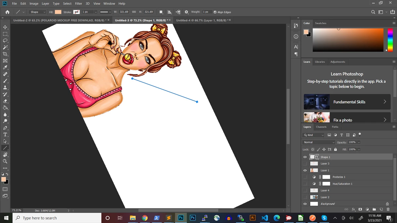Open the layer Opacity dropdown arrow
The height and width of the screenshot is (223, 397).
tap(359, 142)
